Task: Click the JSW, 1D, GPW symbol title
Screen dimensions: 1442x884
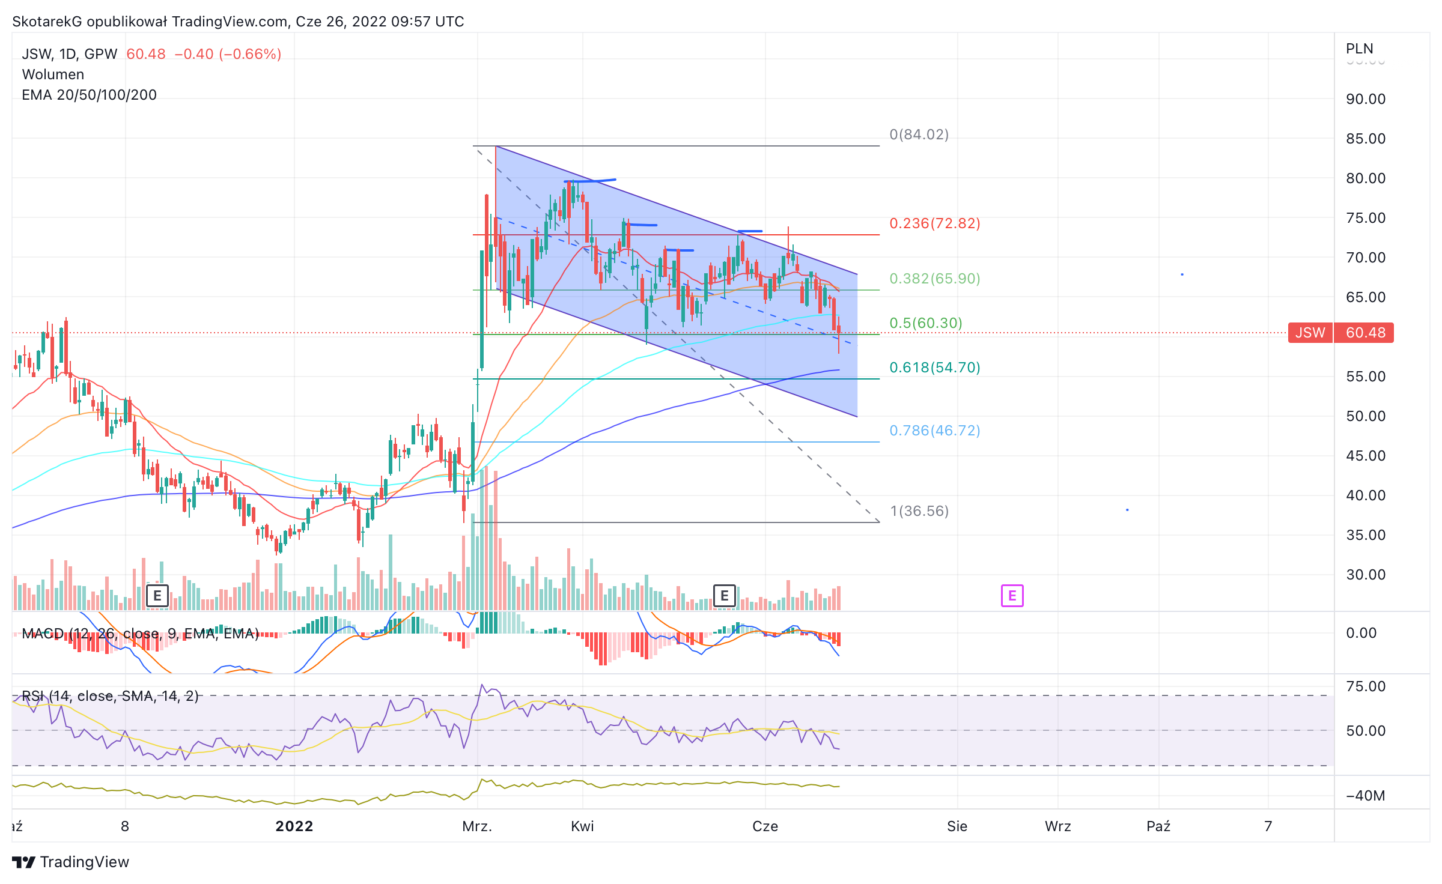Action: pyautogui.click(x=70, y=54)
